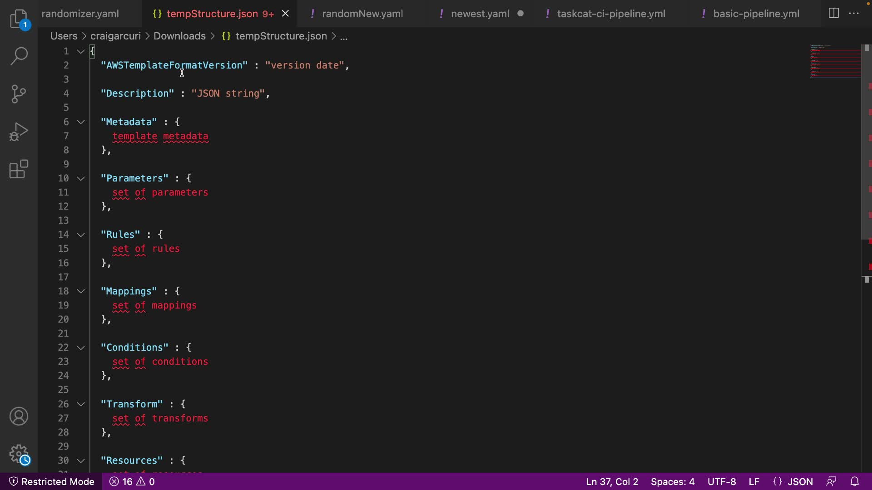Screen dimensions: 872x490
Task: Open the Explorer view in activity bar
Action: click(19, 19)
